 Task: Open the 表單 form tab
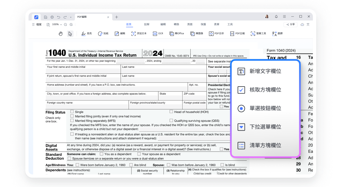(217, 24)
